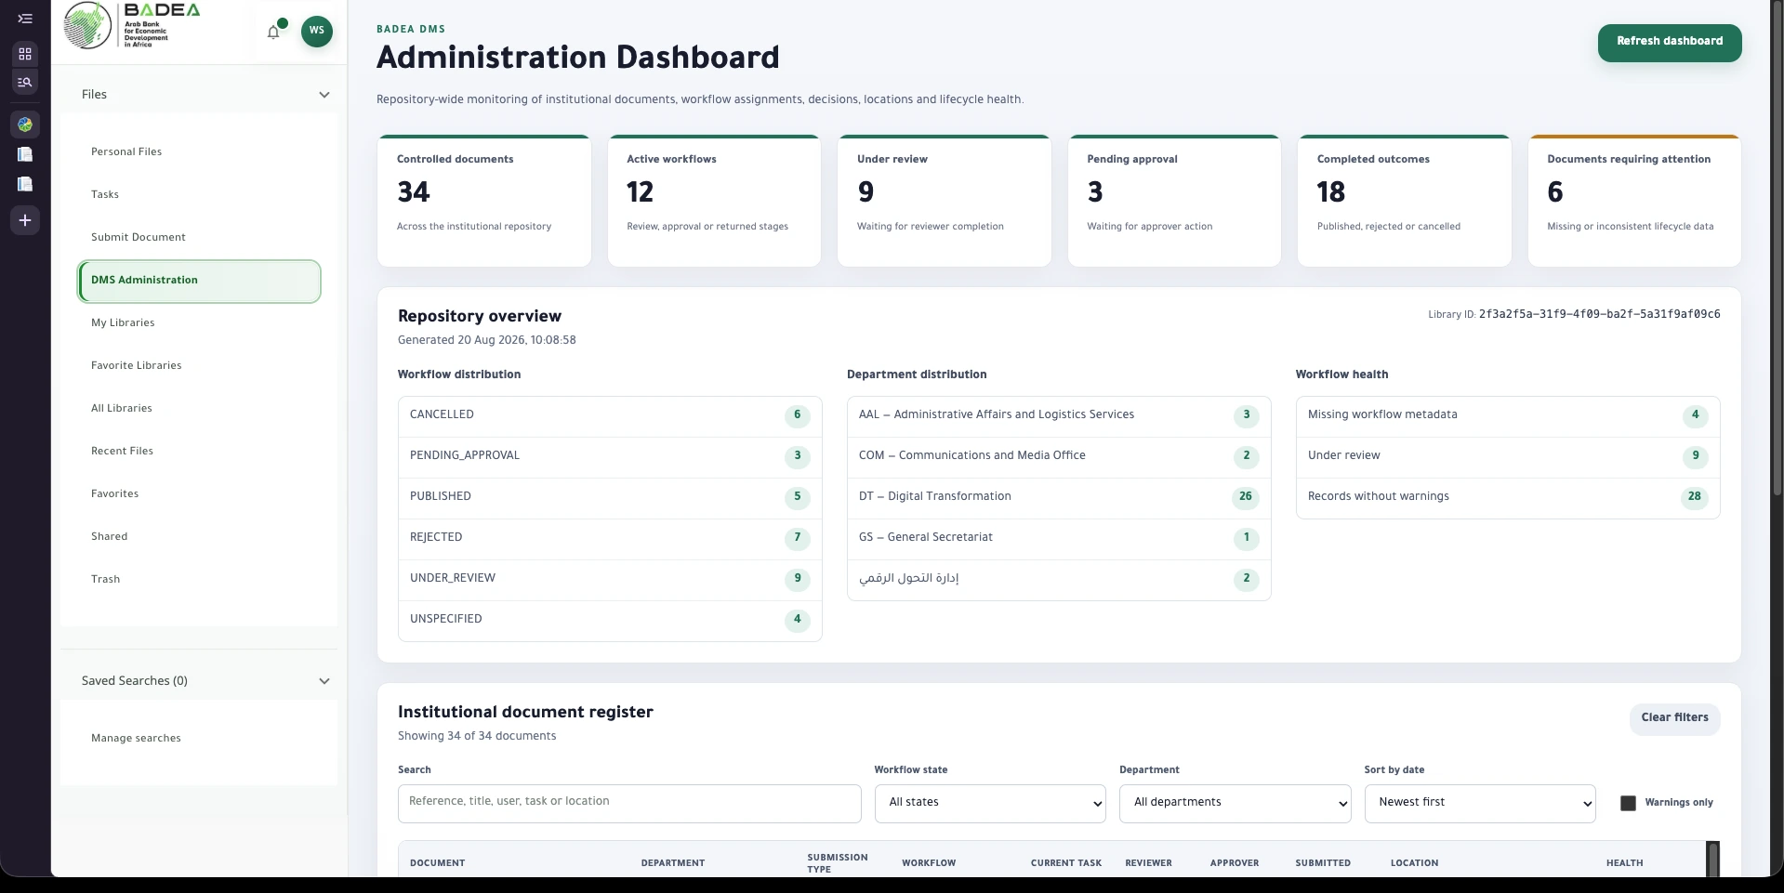Open the grid apps icon in left rail
This screenshot has height=893, width=1784.
coord(25,54)
